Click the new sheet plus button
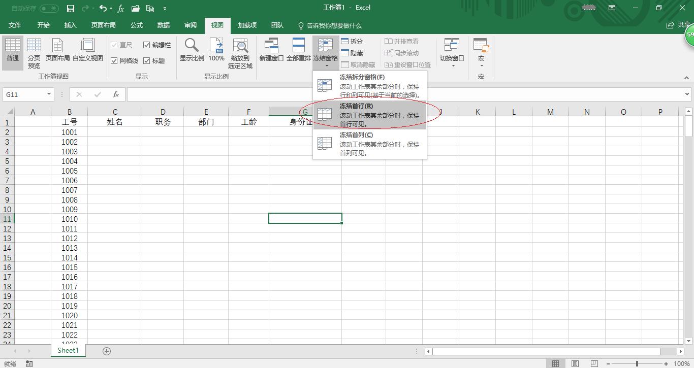Viewport: 694px width, 368px height. (x=106, y=350)
